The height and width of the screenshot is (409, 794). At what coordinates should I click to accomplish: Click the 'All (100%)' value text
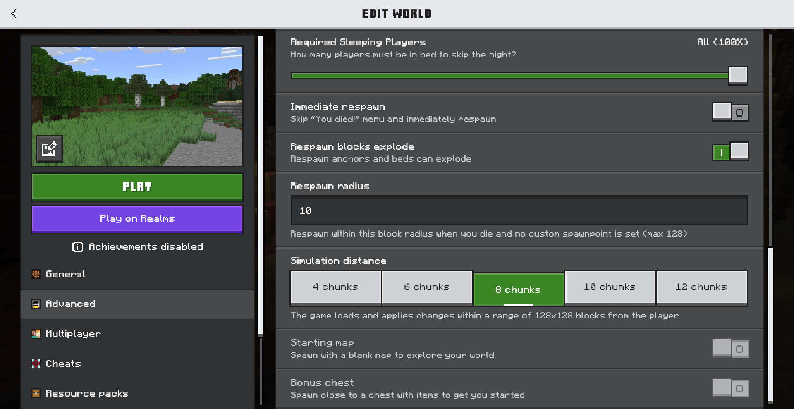pos(722,42)
